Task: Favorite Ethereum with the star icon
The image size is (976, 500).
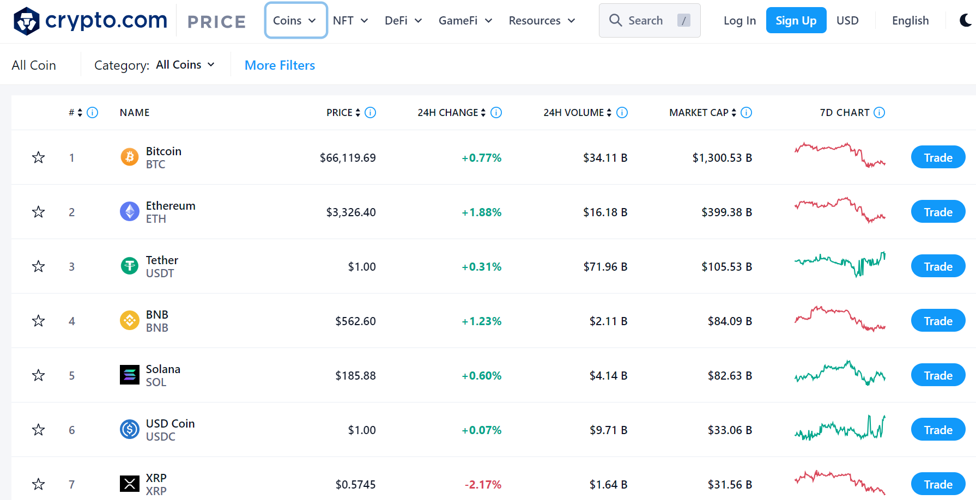Action: tap(38, 212)
